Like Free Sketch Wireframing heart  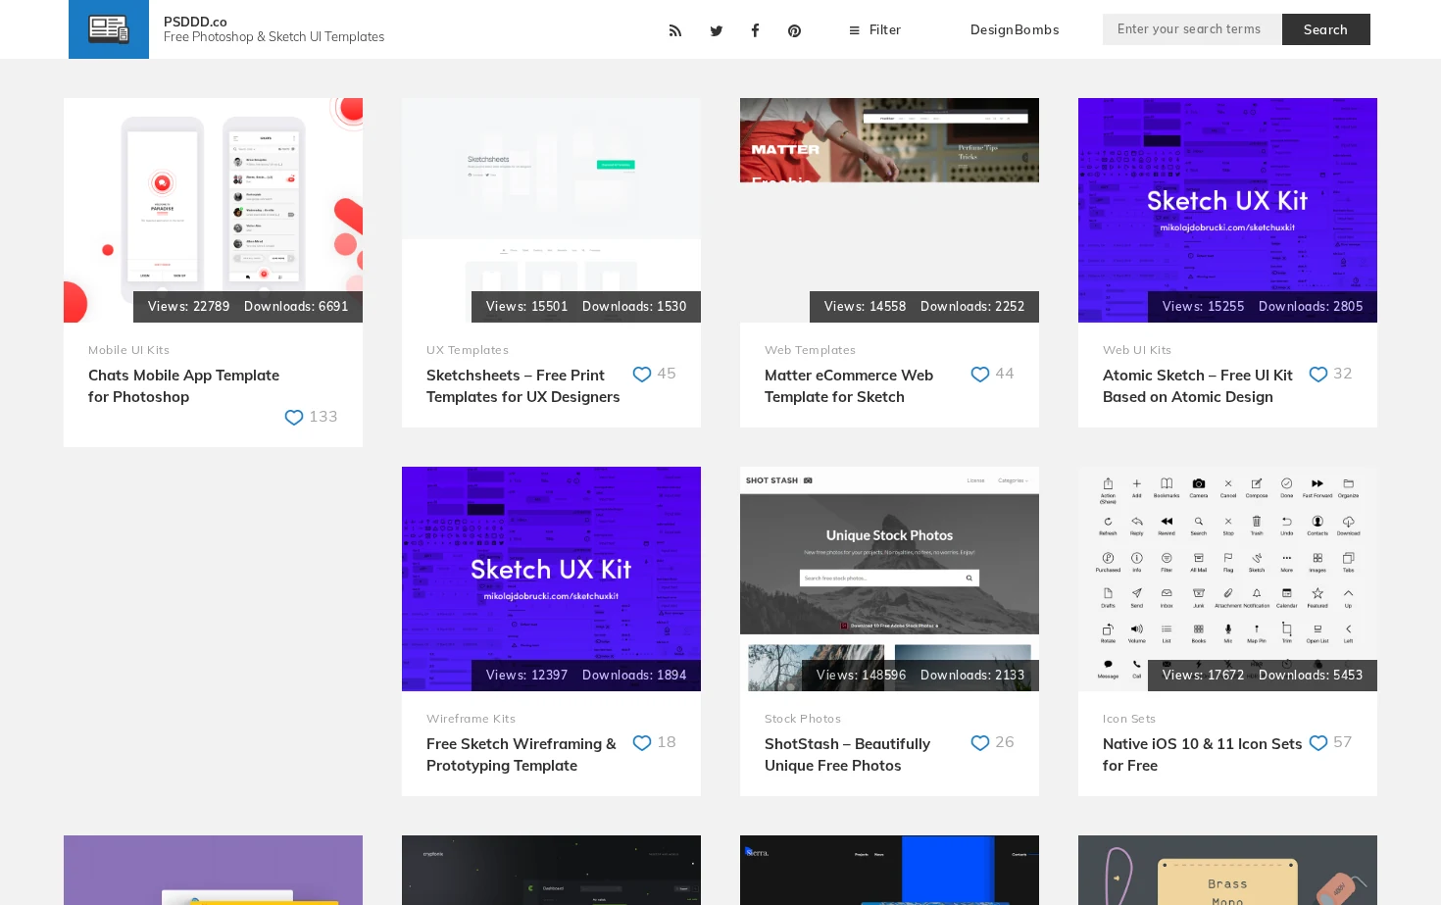[642, 742]
